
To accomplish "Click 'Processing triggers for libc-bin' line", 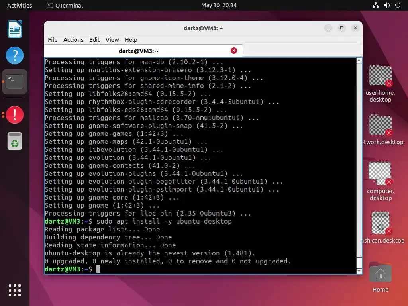I will 148,213.
